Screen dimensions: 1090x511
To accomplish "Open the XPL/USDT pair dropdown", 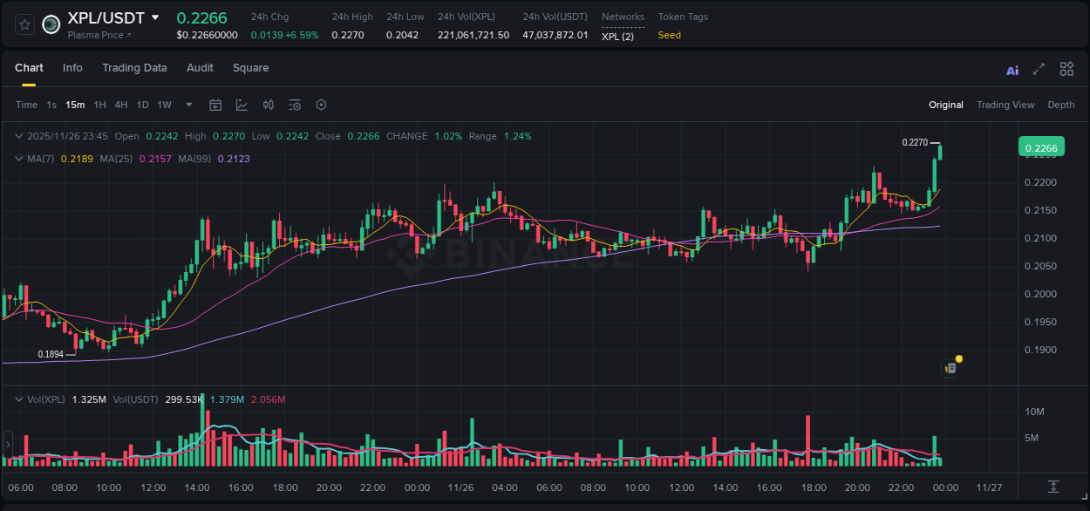I will [x=155, y=17].
